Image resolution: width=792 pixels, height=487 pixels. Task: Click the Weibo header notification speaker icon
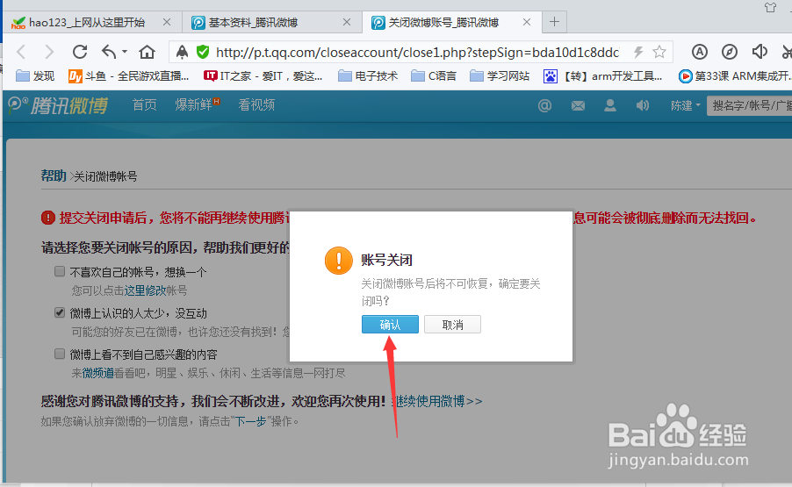(x=643, y=105)
